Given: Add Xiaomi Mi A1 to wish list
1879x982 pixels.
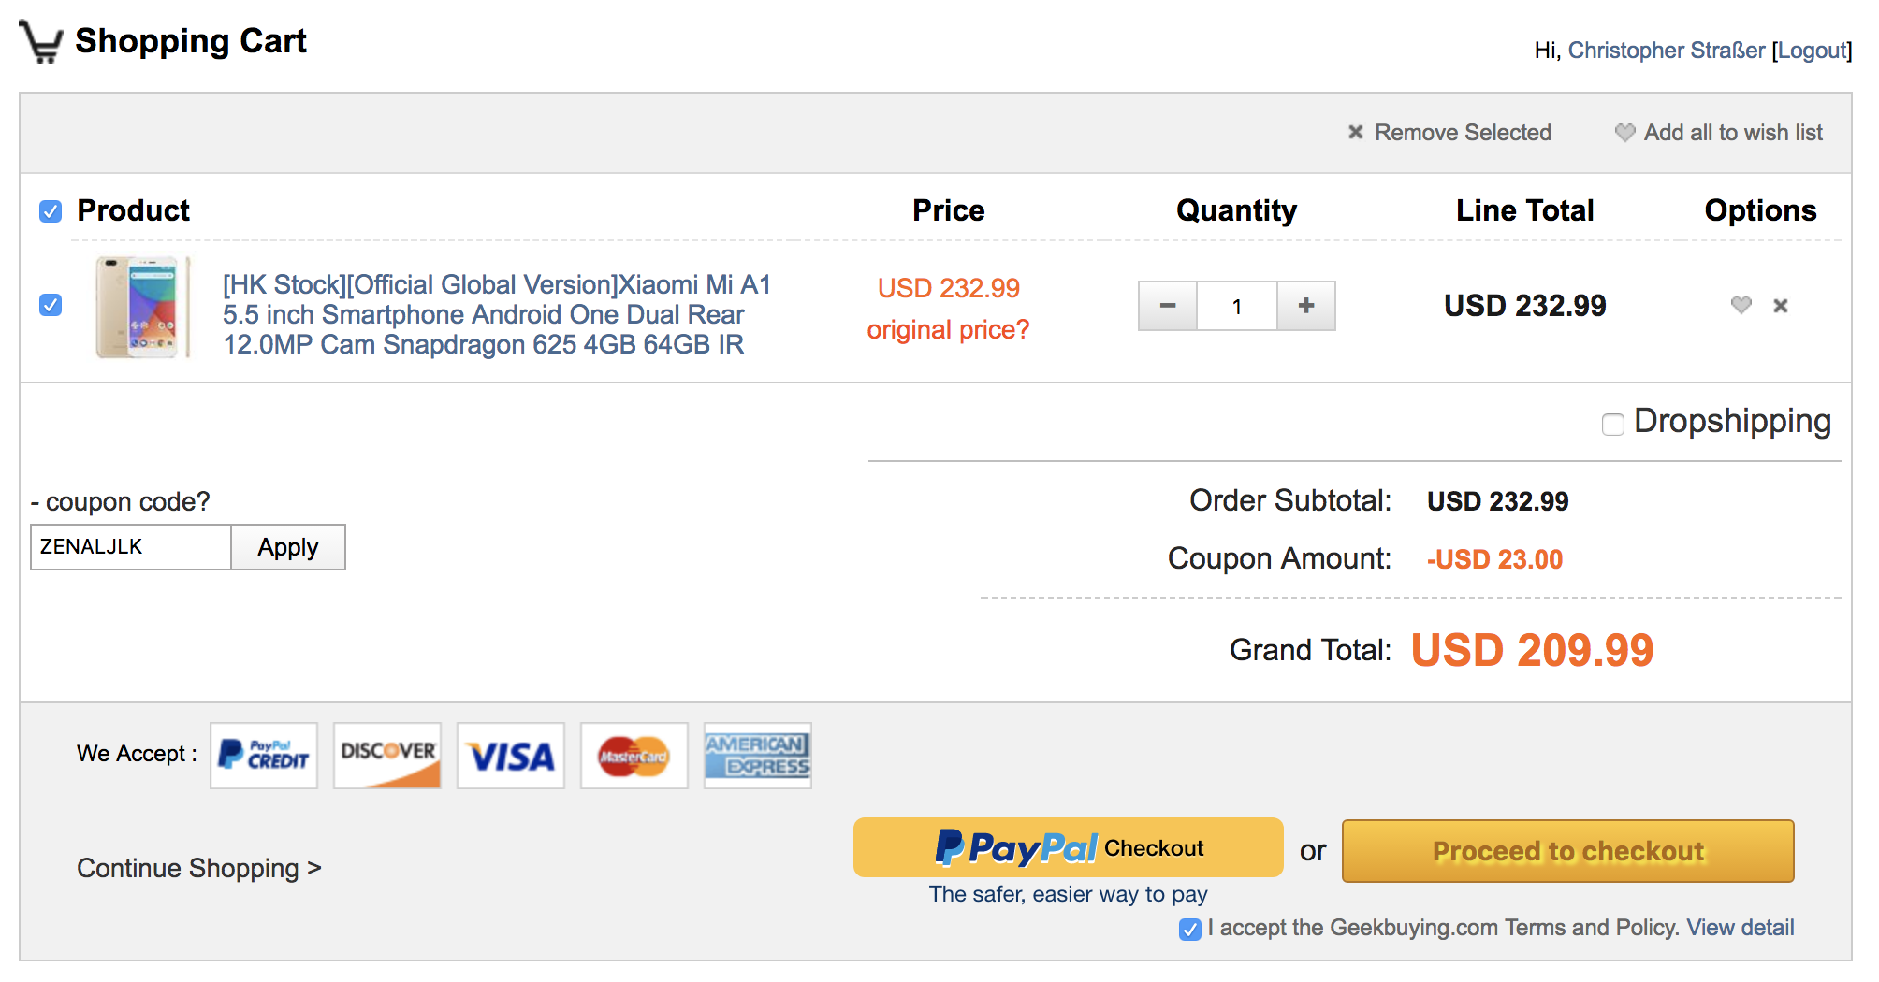Looking at the screenshot, I should coord(1741,305).
